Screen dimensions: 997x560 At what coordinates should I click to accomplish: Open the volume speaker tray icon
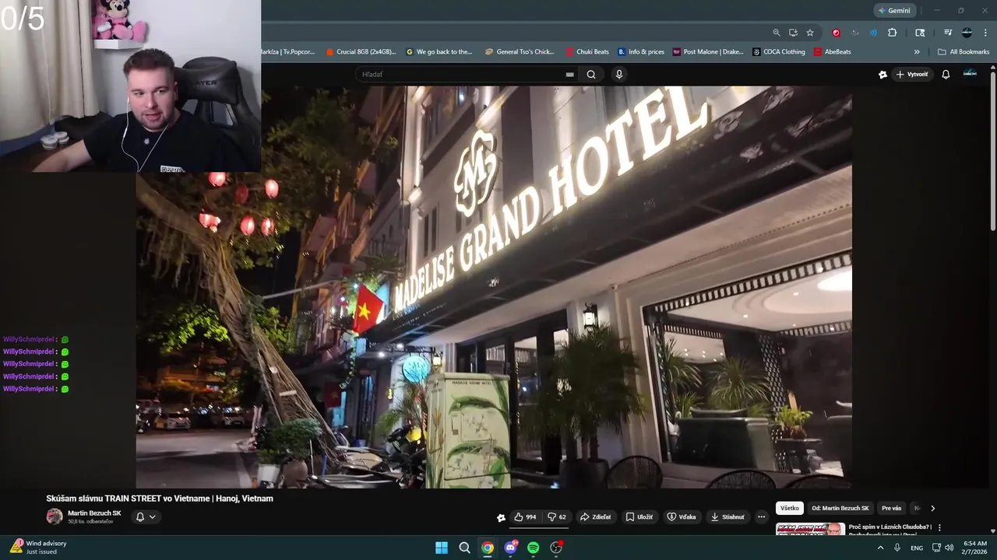tap(949, 548)
